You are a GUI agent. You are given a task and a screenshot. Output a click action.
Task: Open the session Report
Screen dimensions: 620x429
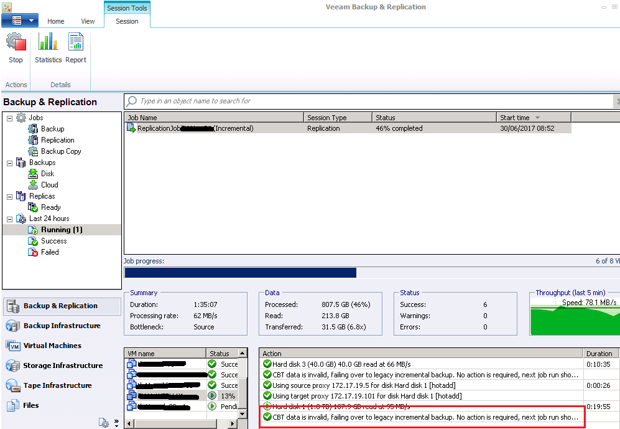[75, 47]
